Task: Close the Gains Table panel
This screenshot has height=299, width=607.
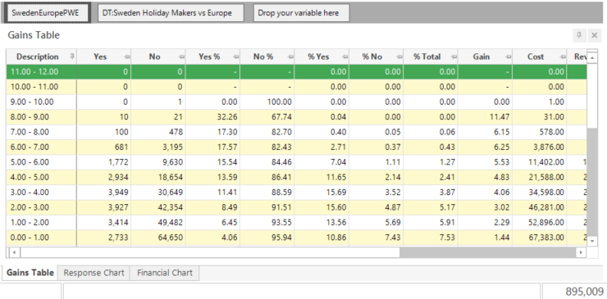Action: (x=595, y=35)
